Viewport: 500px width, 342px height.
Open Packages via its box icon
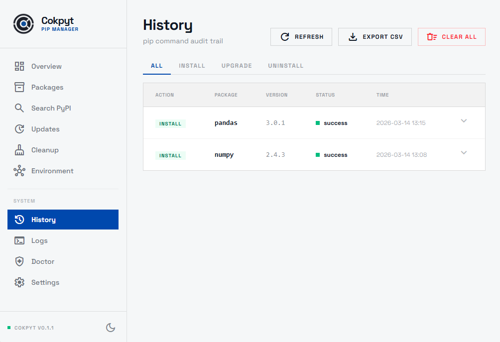(19, 87)
